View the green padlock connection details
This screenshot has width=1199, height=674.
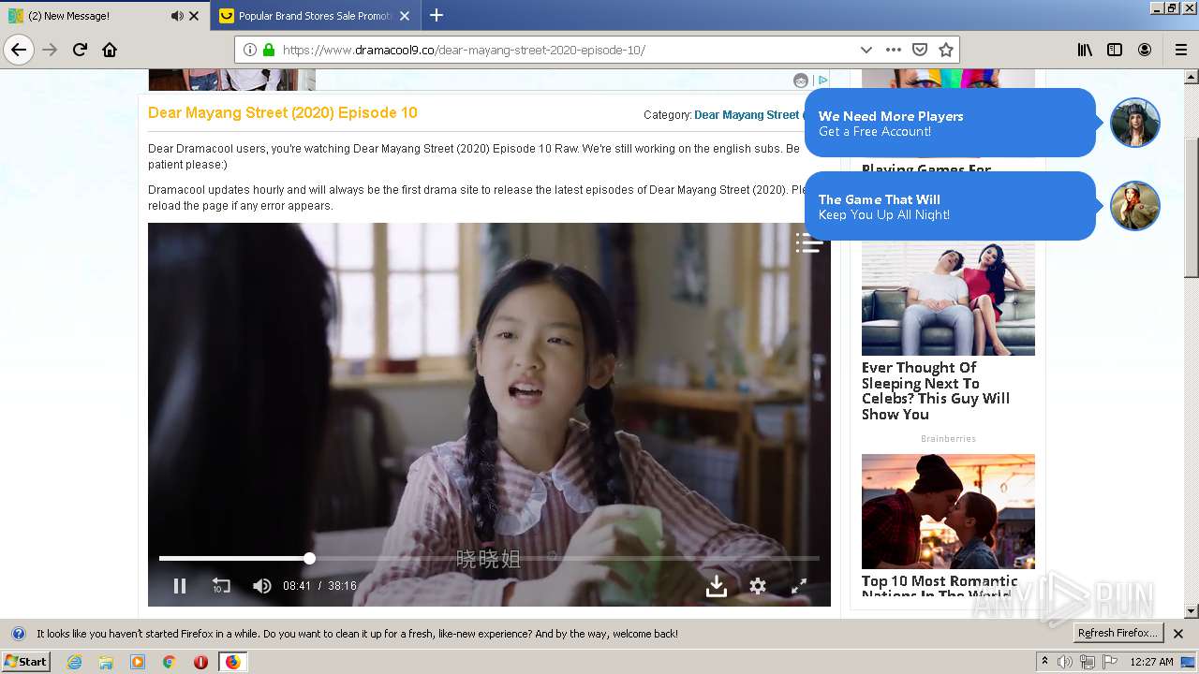[268, 50]
